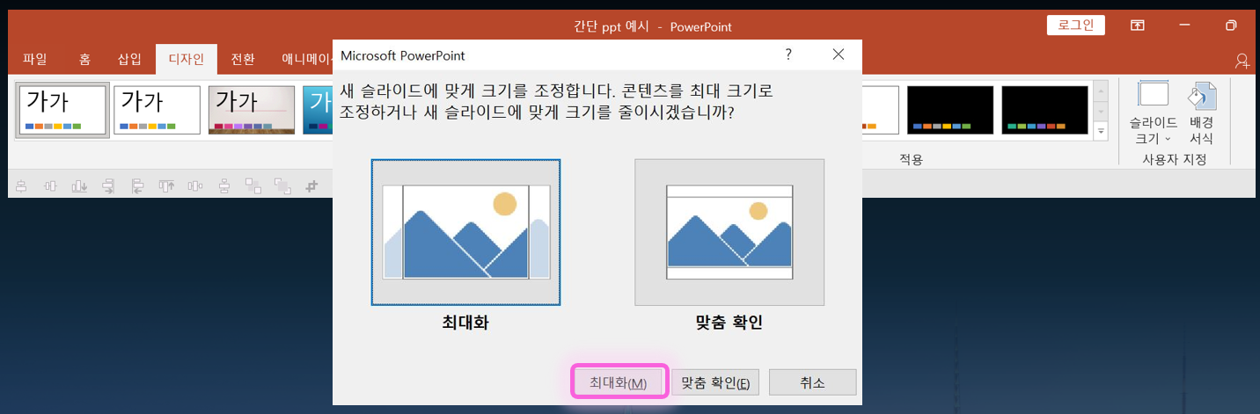The image size is (1260, 414).
Task: Click the 로그인 button in title bar
Action: tap(1075, 25)
